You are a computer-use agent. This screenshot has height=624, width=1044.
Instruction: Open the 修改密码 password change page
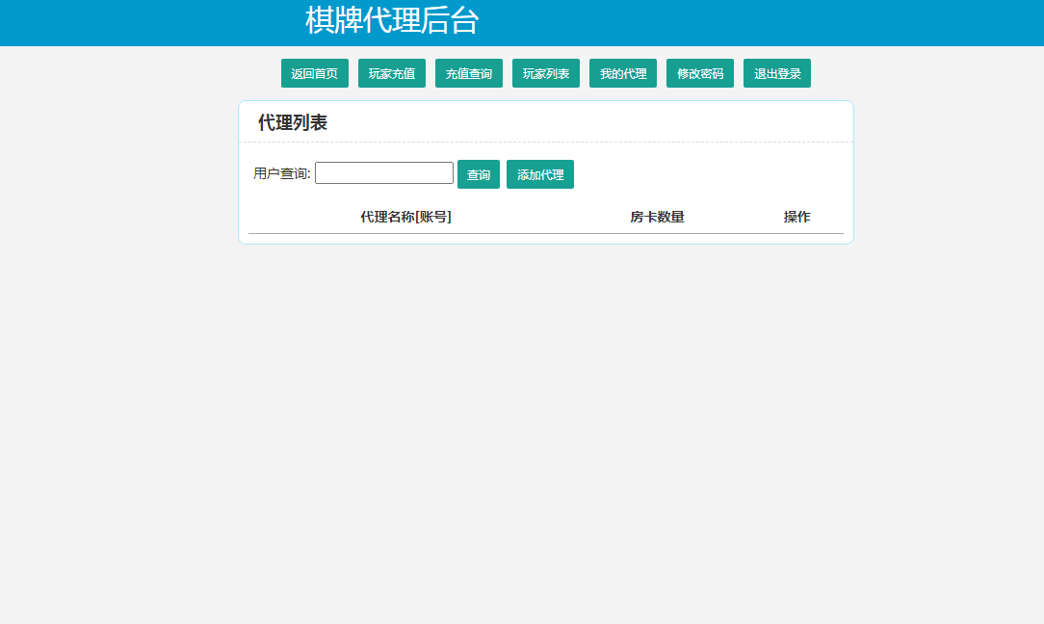(699, 72)
